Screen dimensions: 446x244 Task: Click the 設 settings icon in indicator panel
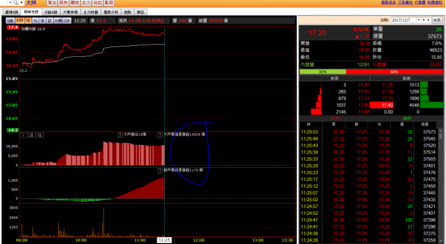tap(32, 135)
